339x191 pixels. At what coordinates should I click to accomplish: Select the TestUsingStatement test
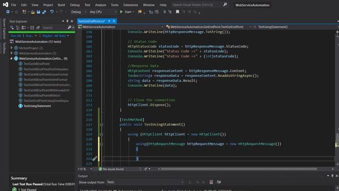click(x=37, y=106)
